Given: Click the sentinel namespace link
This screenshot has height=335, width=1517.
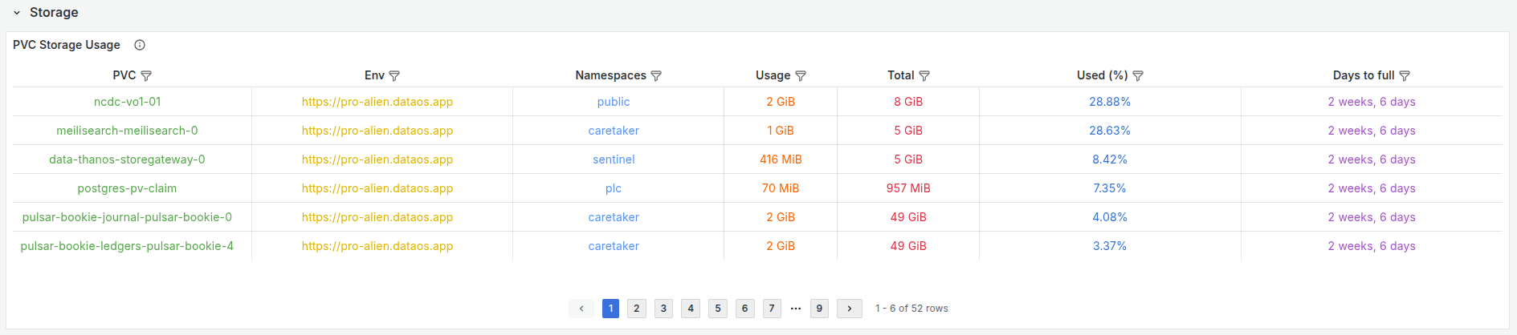Looking at the screenshot, I should click(x=614, y=159).
